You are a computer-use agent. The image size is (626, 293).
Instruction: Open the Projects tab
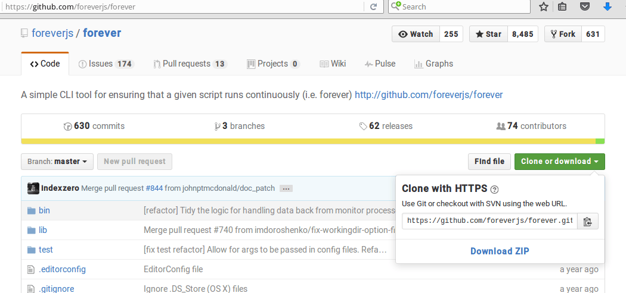(x=274, y=64)
